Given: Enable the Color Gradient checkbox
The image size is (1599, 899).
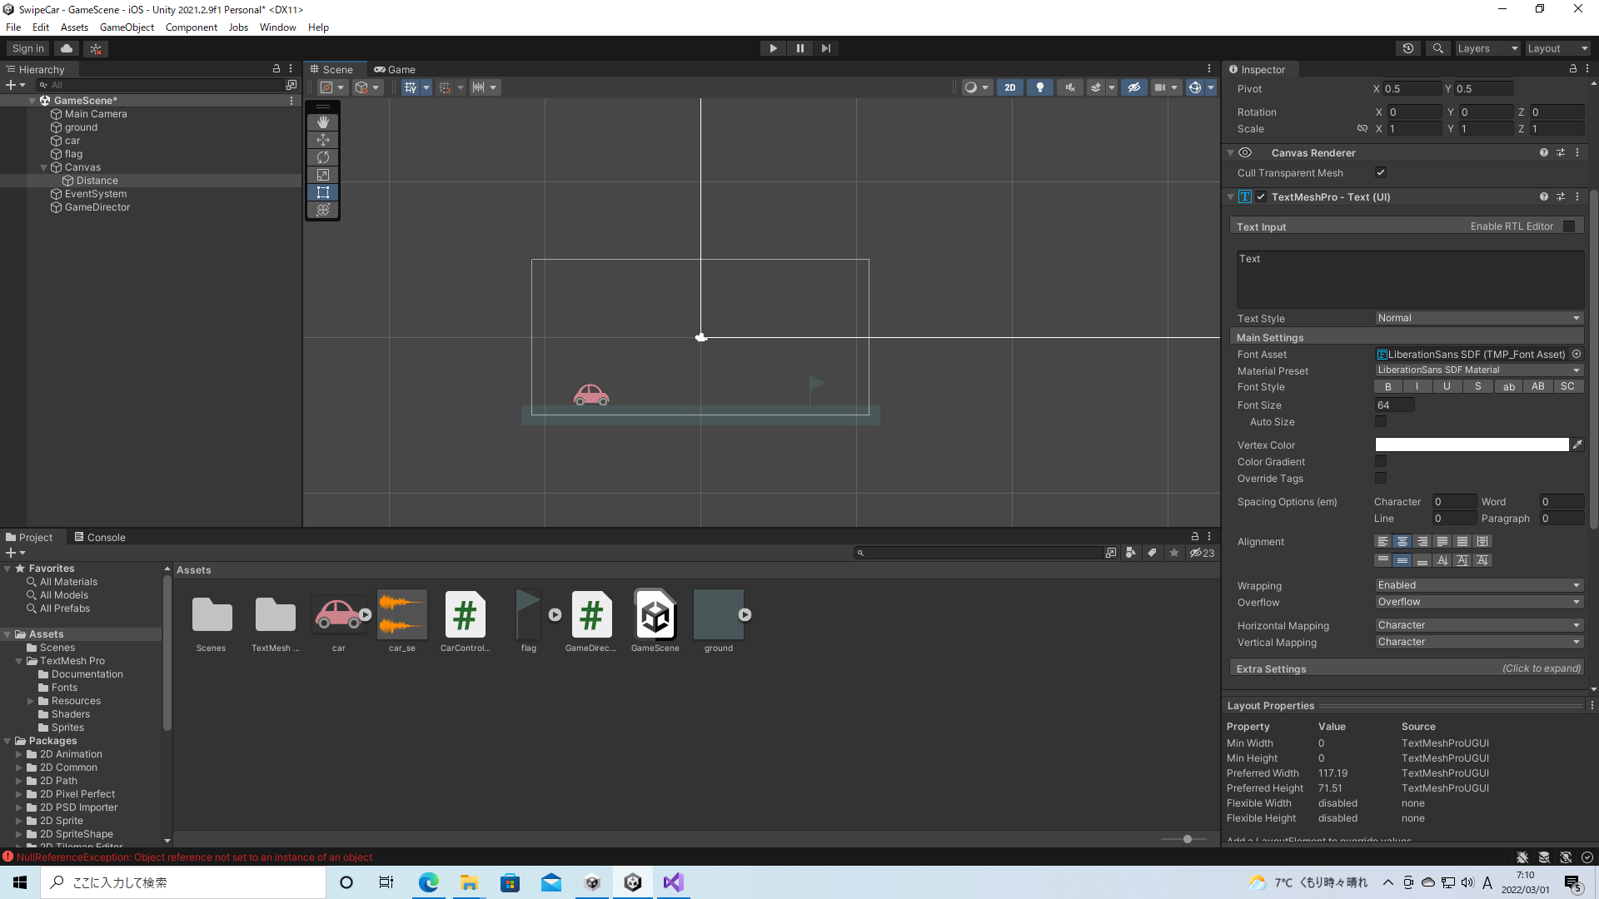Looking at the screenshot, I should coord(1381,462).
